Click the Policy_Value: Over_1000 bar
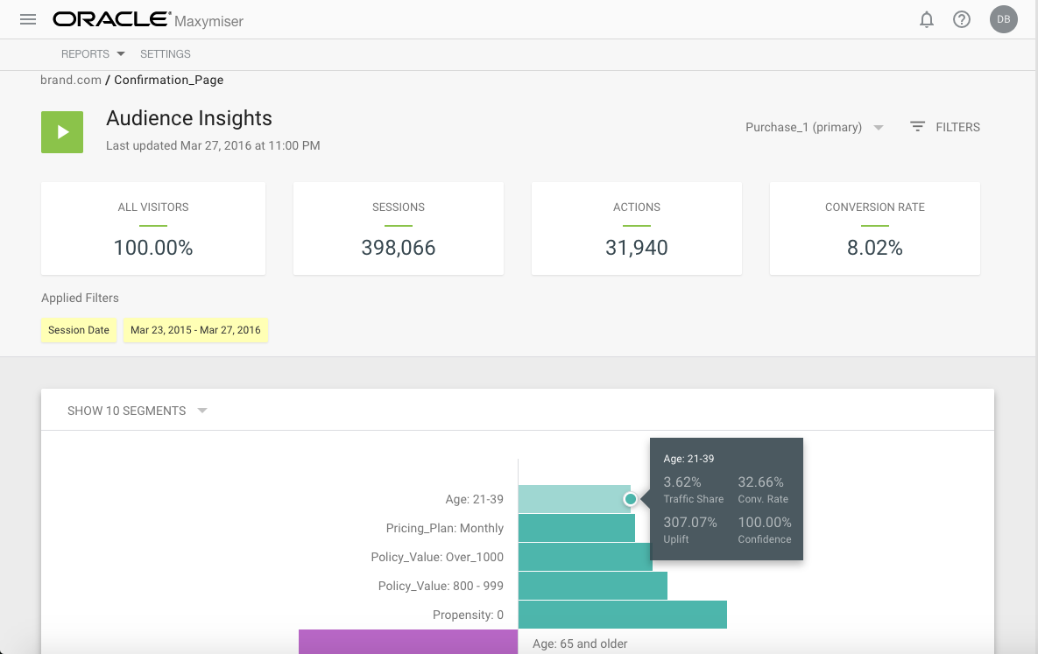Screen dimensions: 1038x654 click(585, 557)
